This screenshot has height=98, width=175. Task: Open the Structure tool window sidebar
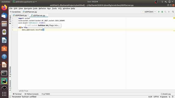point(10,85)
